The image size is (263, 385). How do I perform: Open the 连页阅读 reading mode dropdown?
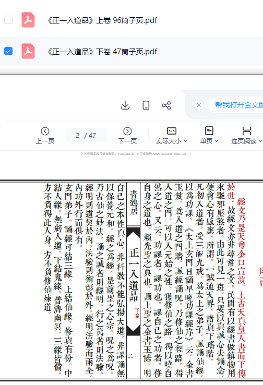click(246, 141)
